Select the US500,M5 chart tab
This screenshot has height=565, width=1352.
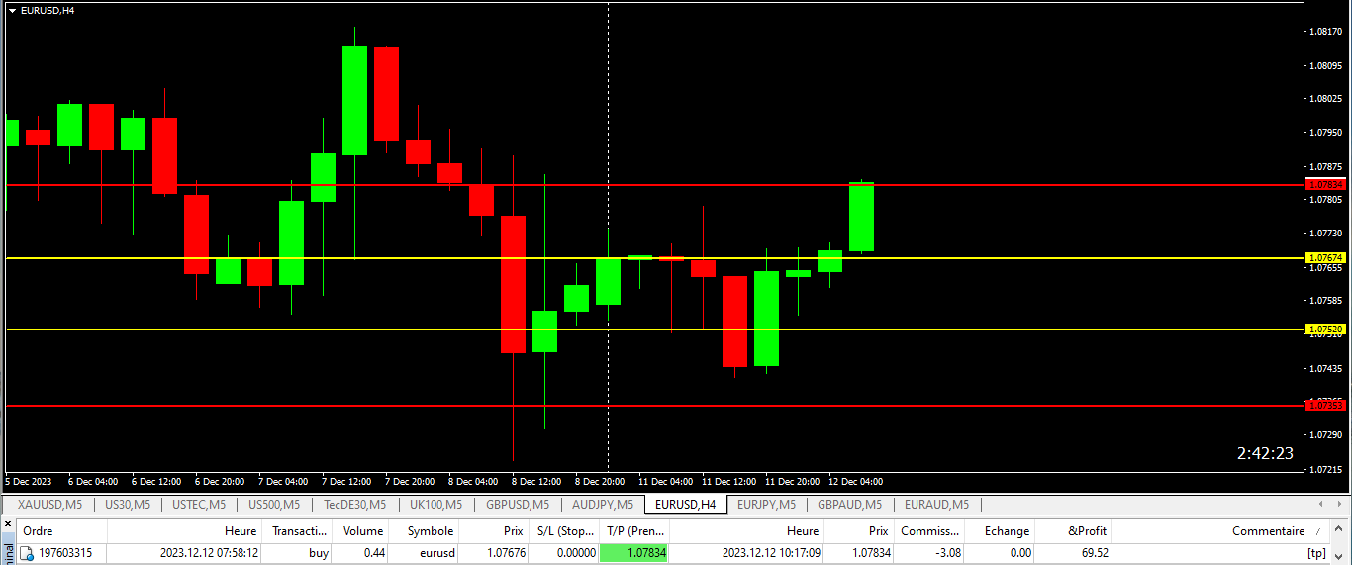coord(275,505)
